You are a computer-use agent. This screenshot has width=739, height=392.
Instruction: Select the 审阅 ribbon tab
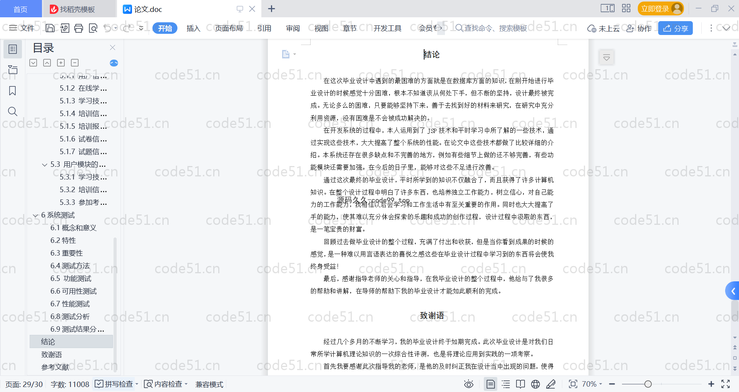(293, 28)
